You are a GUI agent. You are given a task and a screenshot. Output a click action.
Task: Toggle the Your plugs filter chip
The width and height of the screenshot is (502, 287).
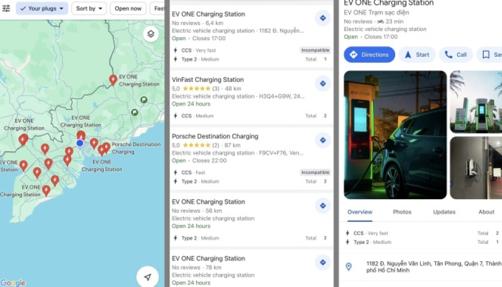click(x=42, y=8)
